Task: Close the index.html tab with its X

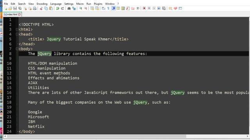Action: (x=19, y=14)
